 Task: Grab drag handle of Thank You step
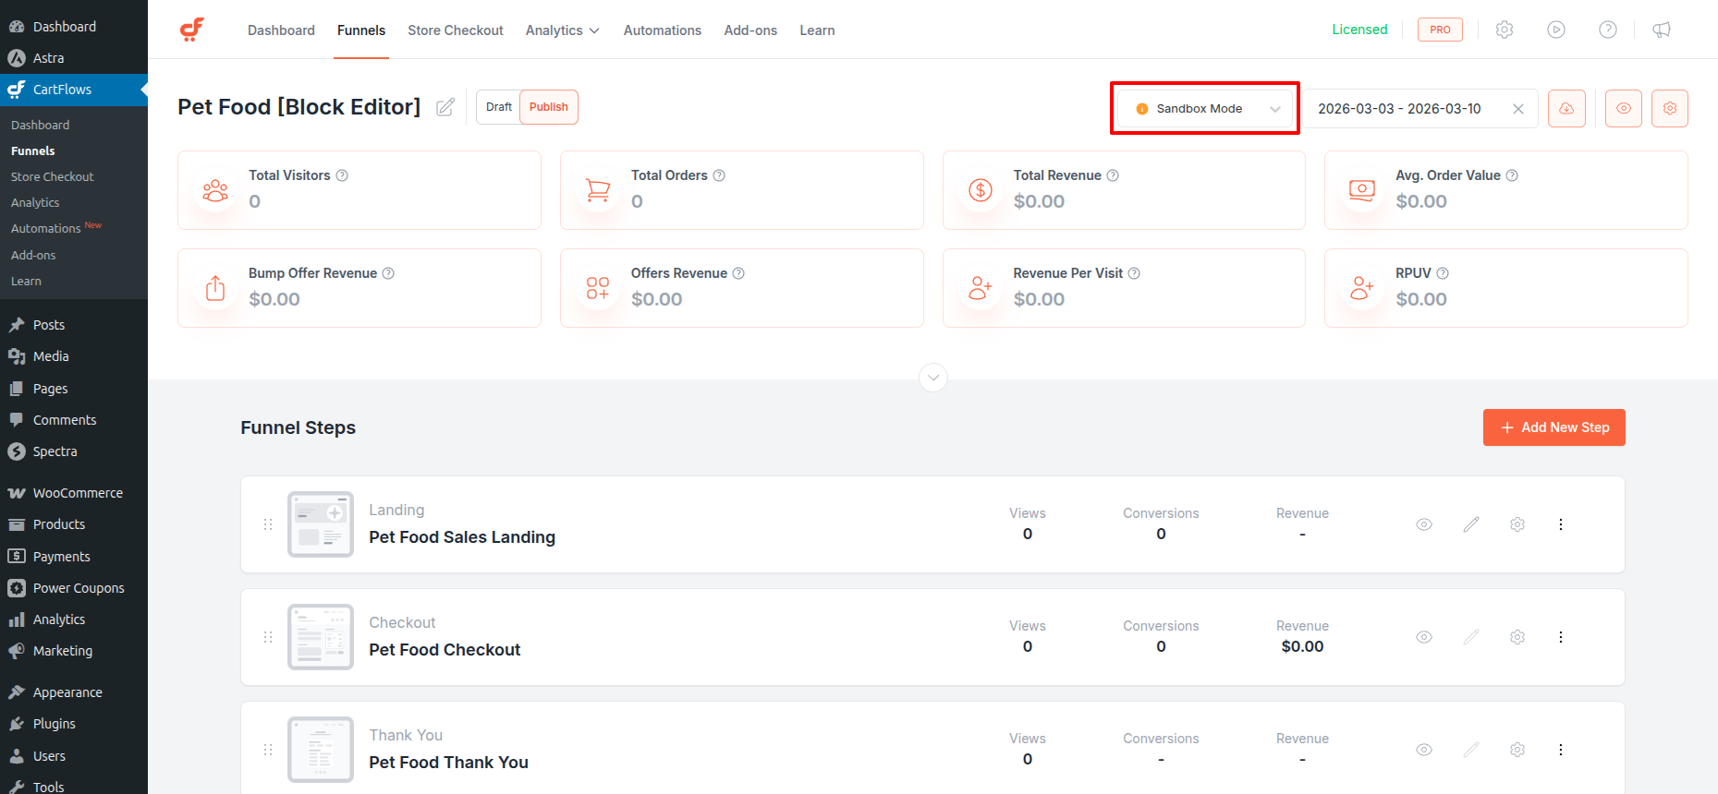268,750
